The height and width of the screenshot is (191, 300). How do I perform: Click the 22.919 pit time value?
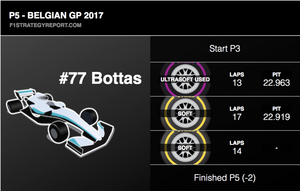(x=277, y=117)
